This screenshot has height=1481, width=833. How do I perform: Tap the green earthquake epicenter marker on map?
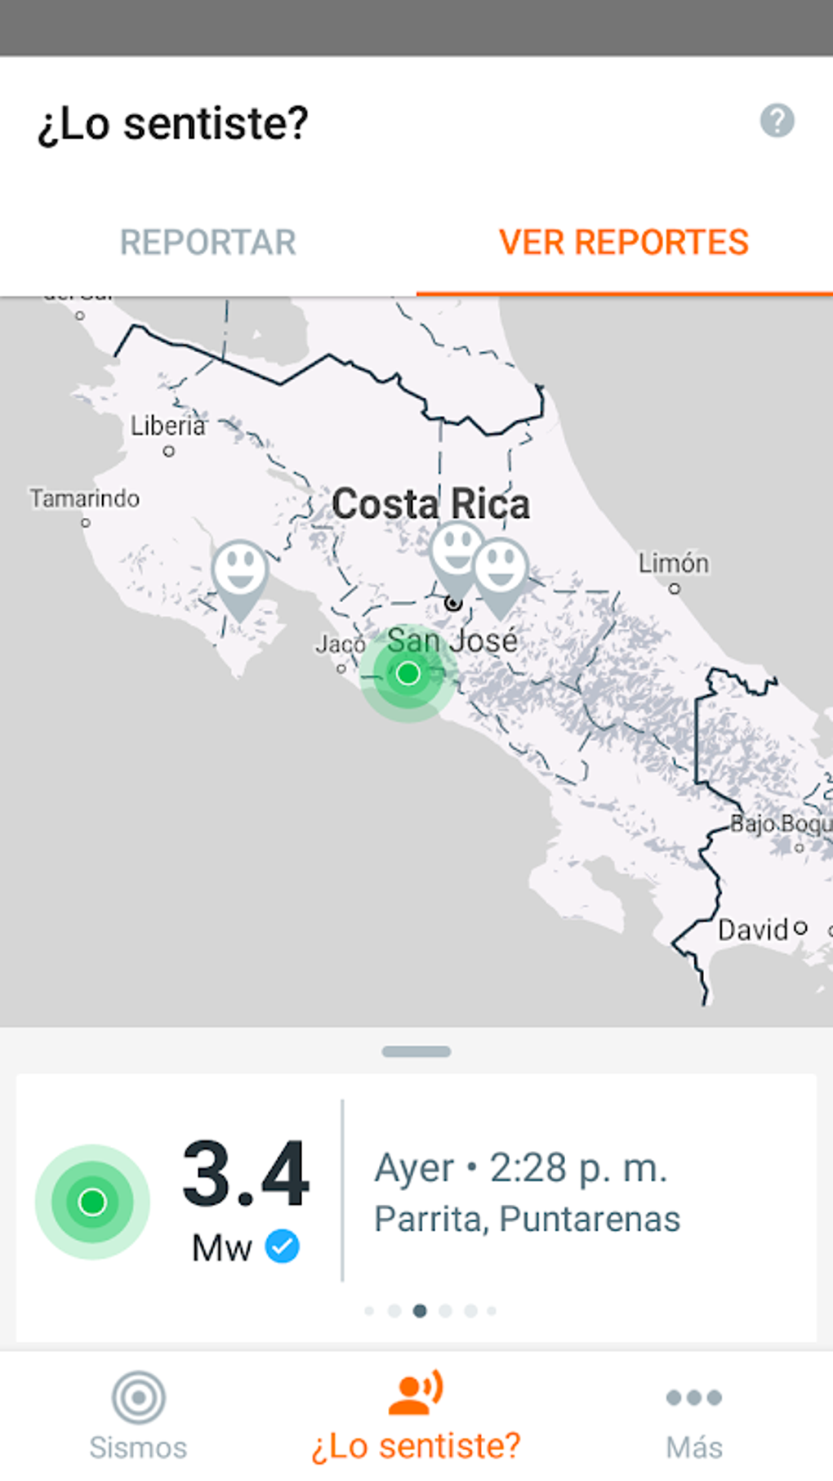tap(408, 674)
